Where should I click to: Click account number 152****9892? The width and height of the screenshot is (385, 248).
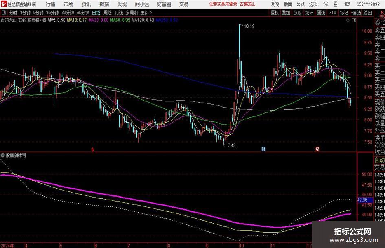point(368,4)
